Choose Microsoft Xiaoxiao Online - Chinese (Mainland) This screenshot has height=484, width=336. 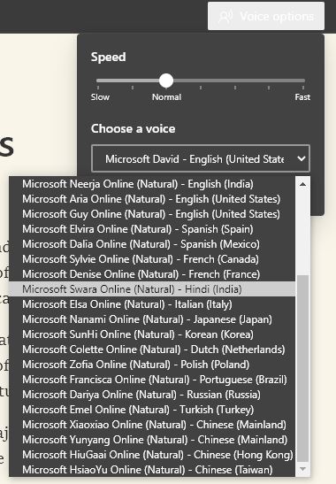pyautogui.click(x=152, y=425)
